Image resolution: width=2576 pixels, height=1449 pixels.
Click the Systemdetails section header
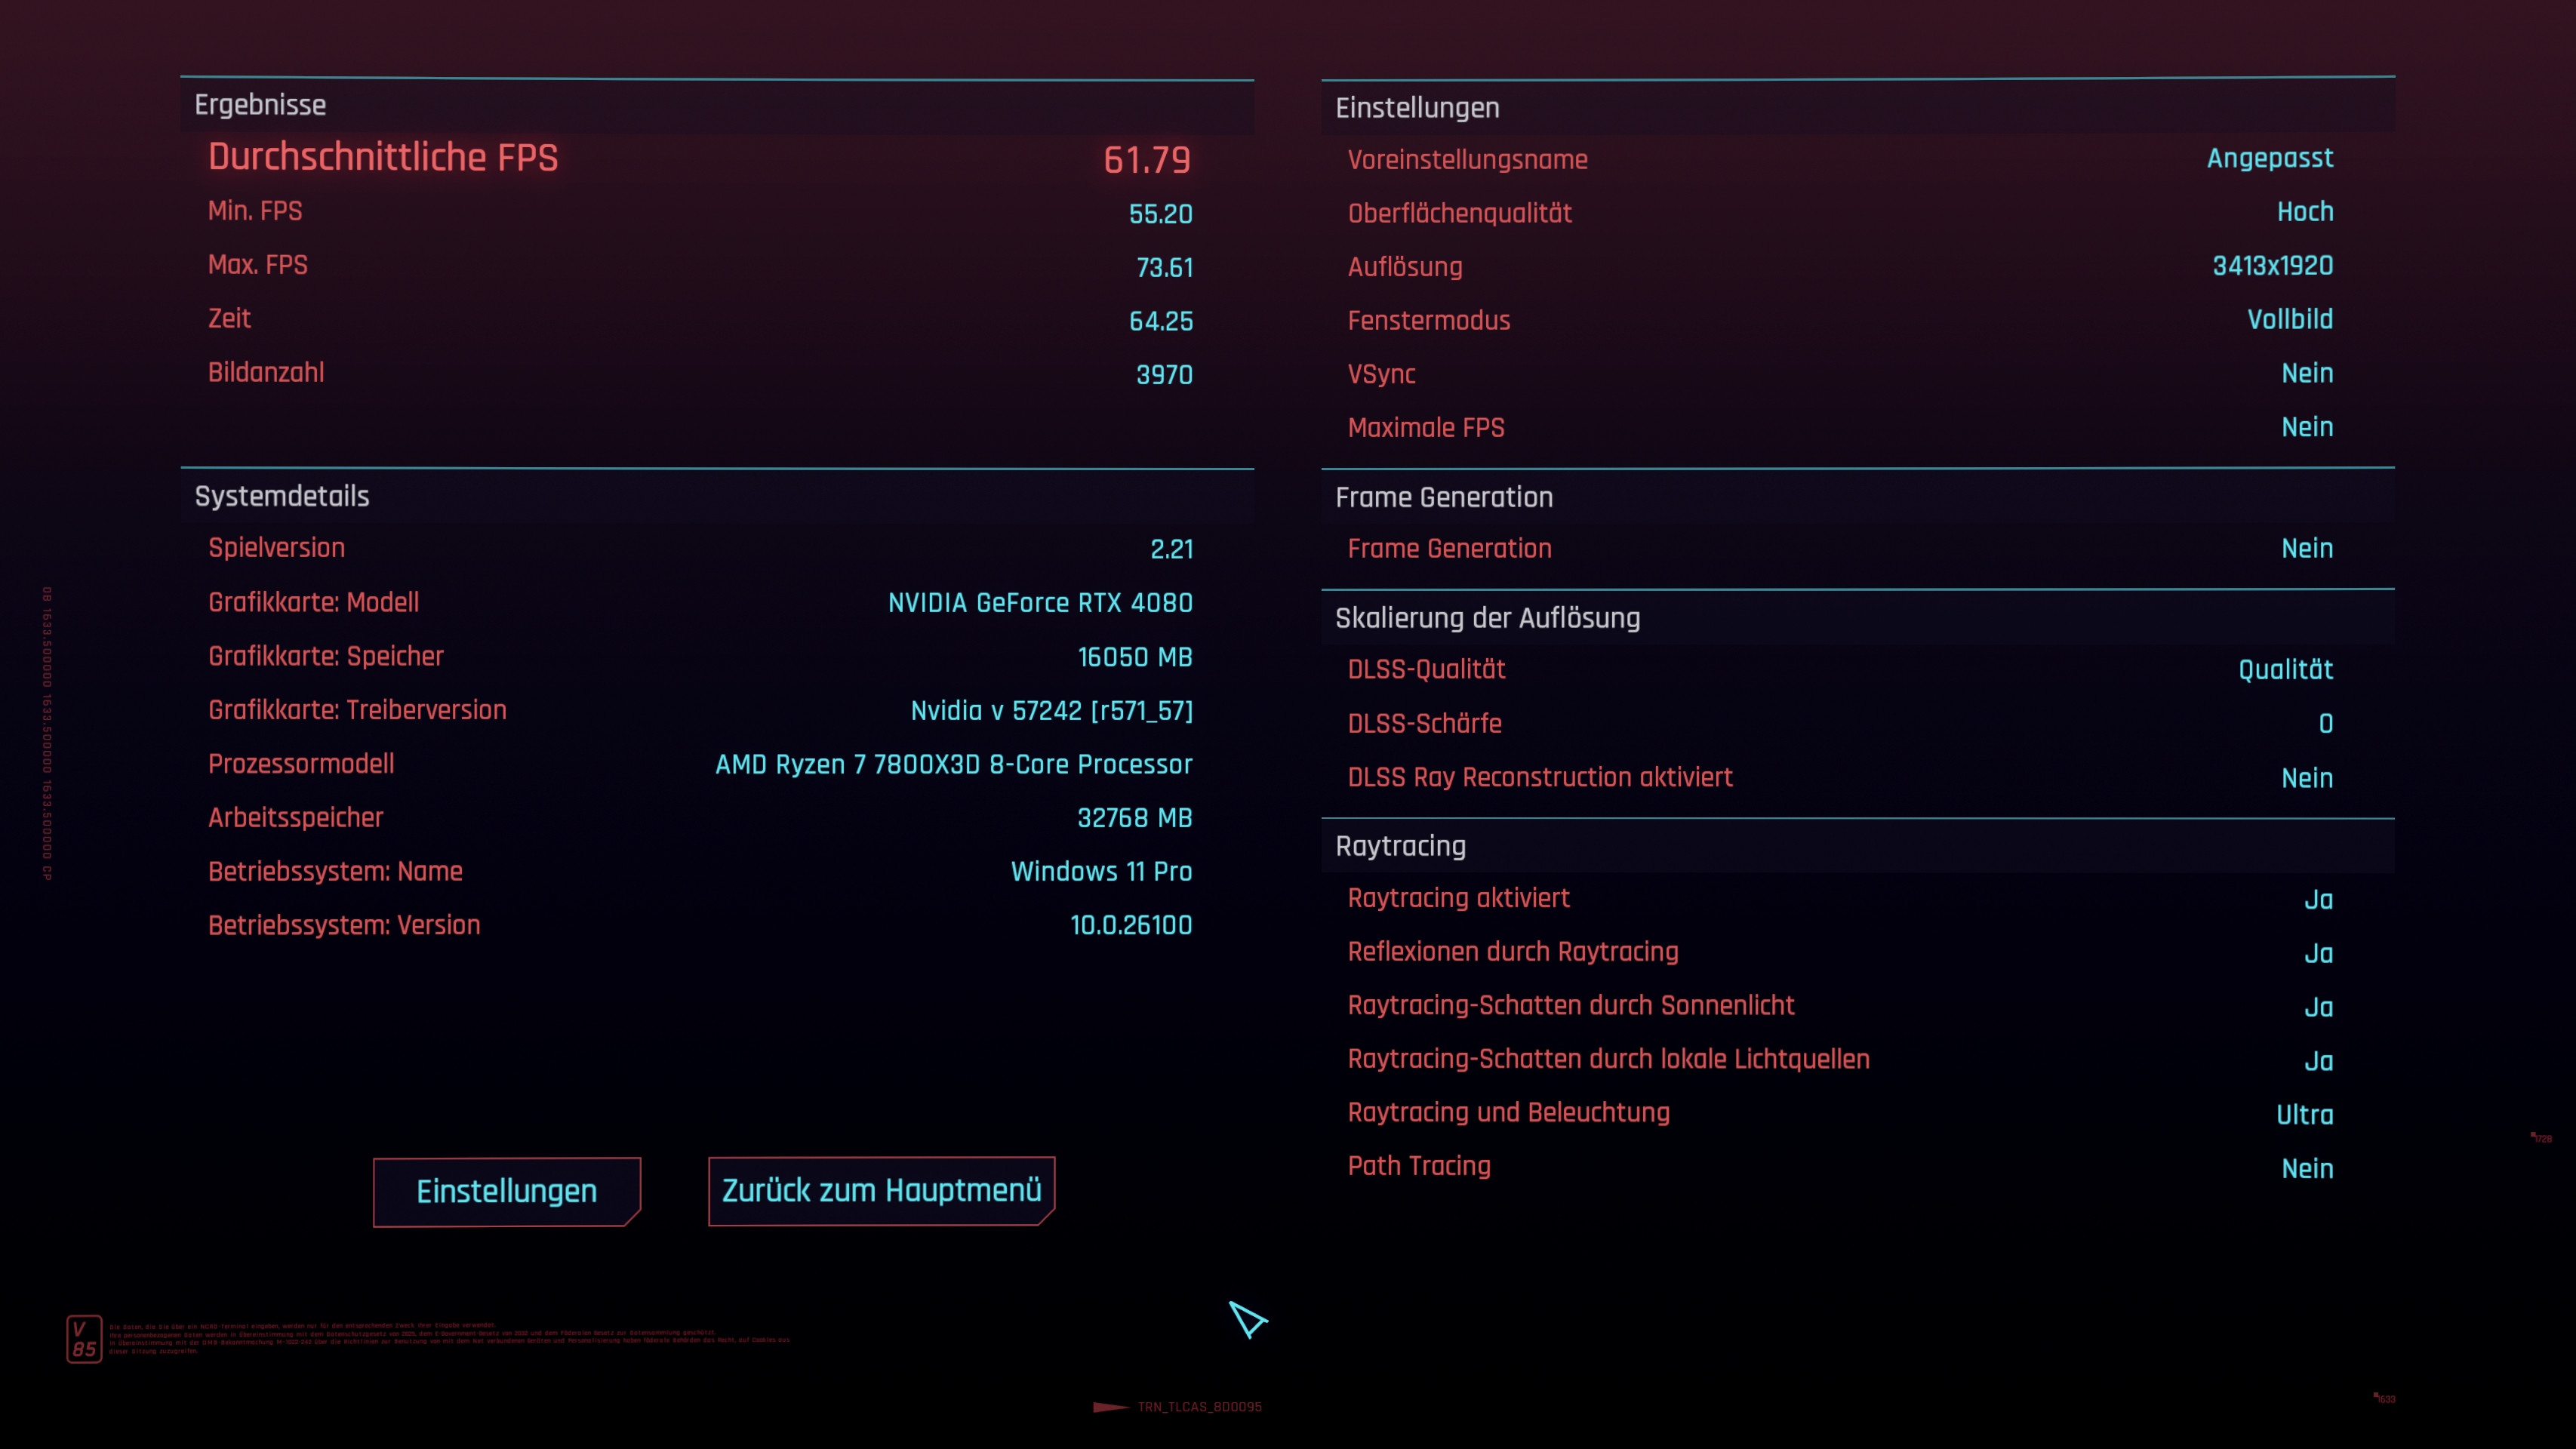point(282,496)
